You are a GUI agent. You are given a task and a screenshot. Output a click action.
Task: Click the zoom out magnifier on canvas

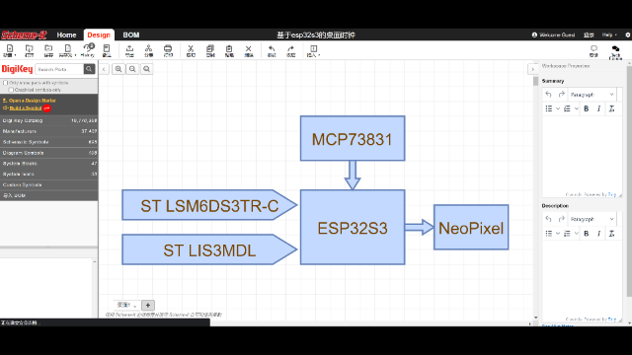click(132, 69)
